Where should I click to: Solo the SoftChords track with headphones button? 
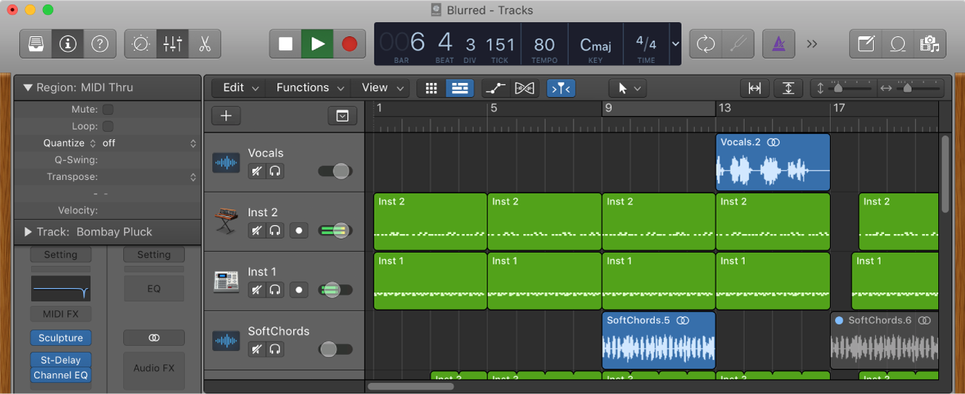(275, 349)
